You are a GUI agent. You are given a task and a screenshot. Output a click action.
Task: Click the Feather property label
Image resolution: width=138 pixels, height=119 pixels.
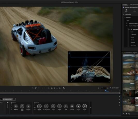pyautogui.click(x=132, y=37)
